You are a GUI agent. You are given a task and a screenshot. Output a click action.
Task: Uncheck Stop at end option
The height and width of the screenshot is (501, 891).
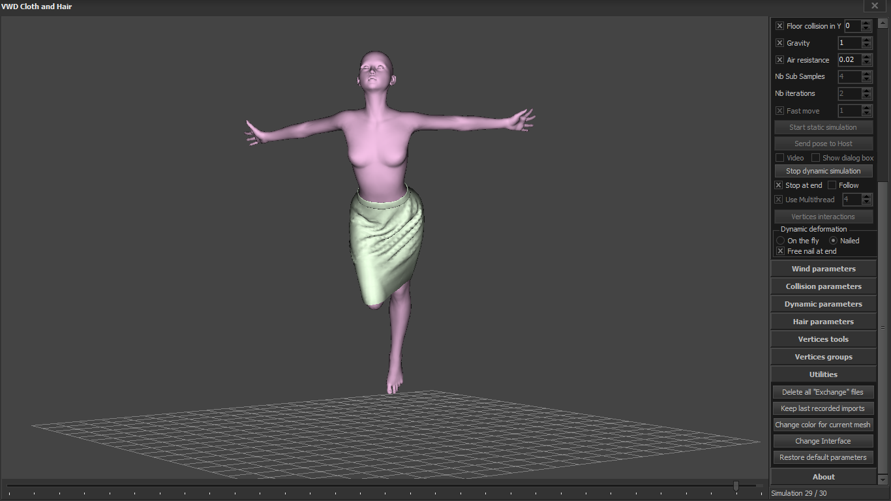(778, 185)
